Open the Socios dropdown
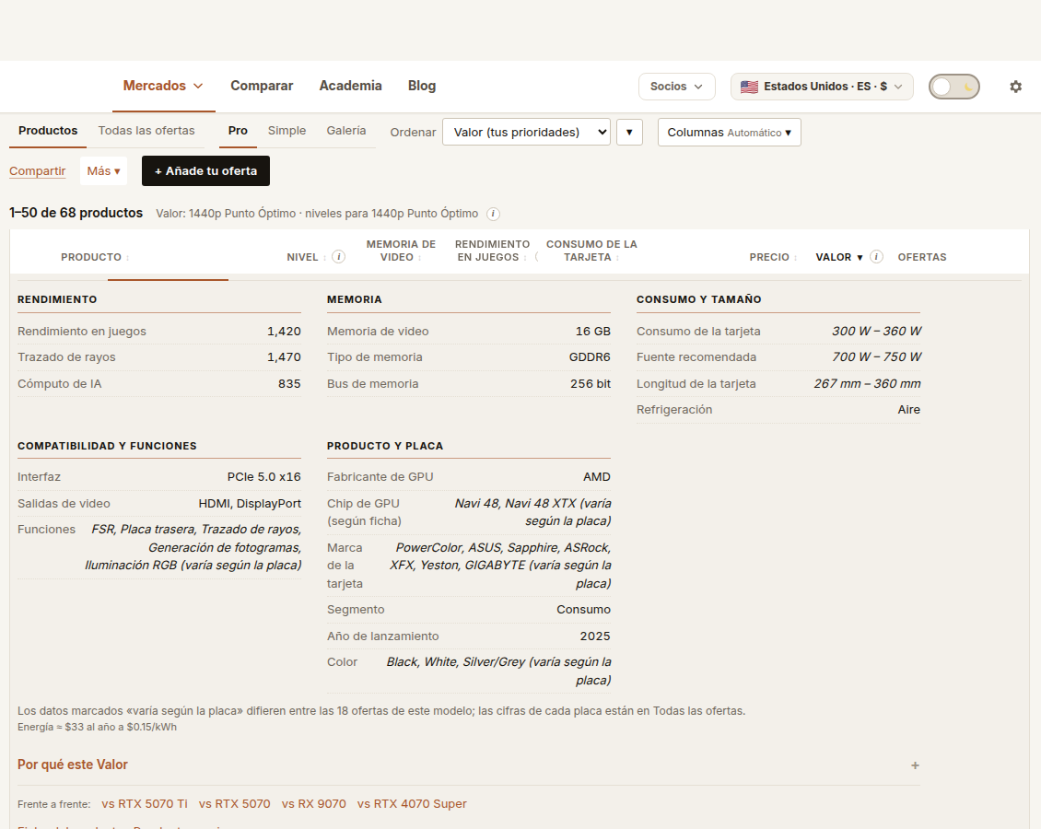The width and height of the screenshot is (1041, 829). 676,87
